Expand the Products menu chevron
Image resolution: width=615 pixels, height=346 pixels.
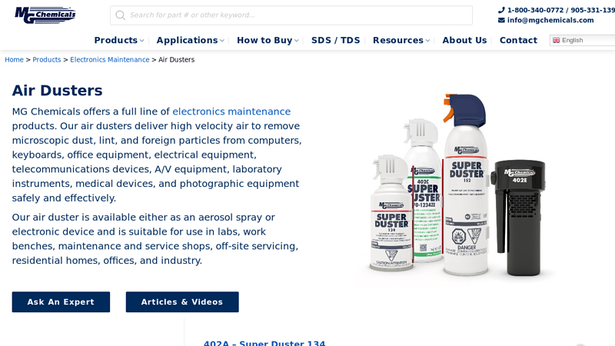tap(142, 41)
